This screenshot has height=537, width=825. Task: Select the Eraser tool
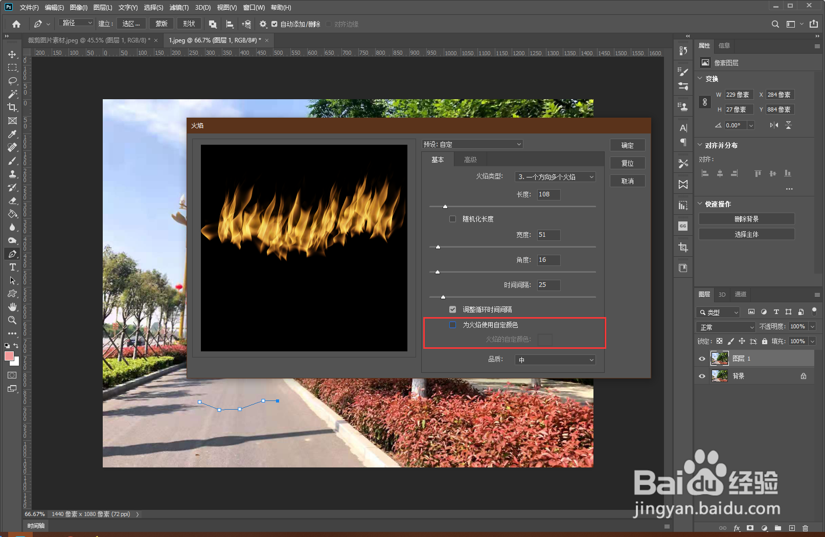(12, 200)
